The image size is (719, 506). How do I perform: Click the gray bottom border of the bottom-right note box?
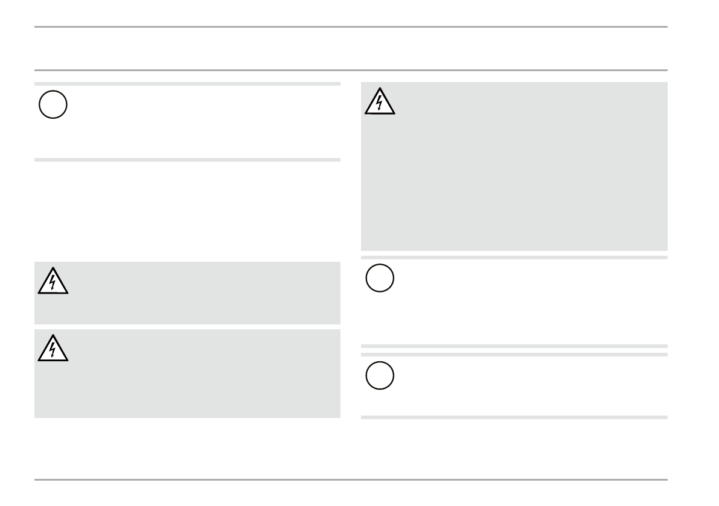coord(514,417)
